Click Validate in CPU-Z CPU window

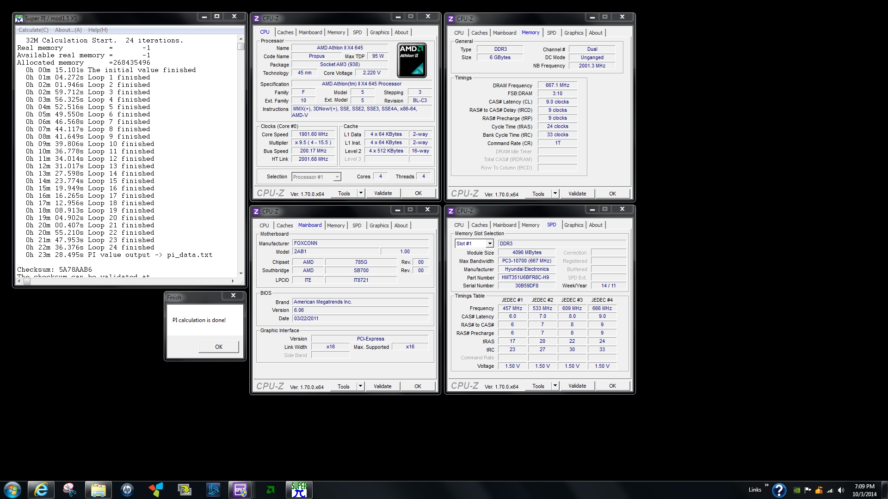click(383, 193)
